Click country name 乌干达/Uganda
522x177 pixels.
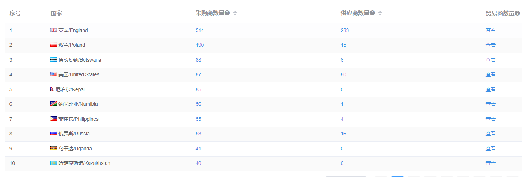tap(75, 149)
